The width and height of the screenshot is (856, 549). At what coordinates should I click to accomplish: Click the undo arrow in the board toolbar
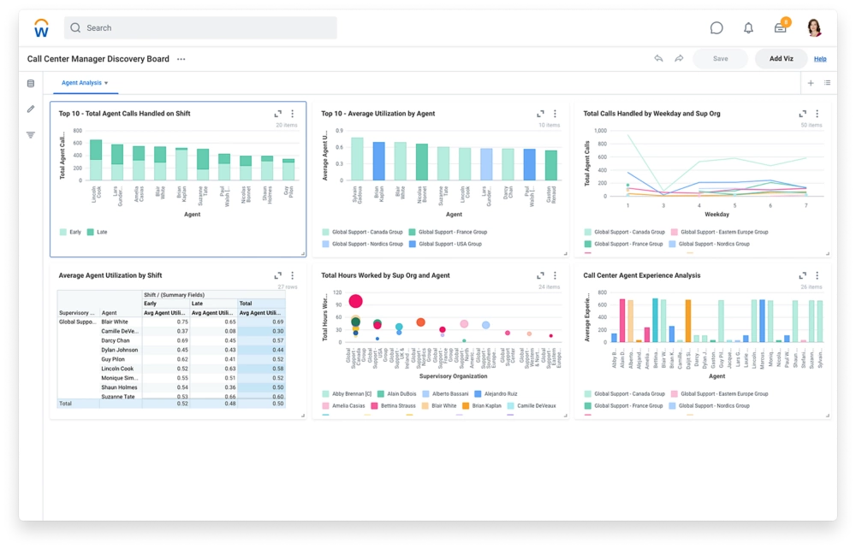click(x=658, y=59)
